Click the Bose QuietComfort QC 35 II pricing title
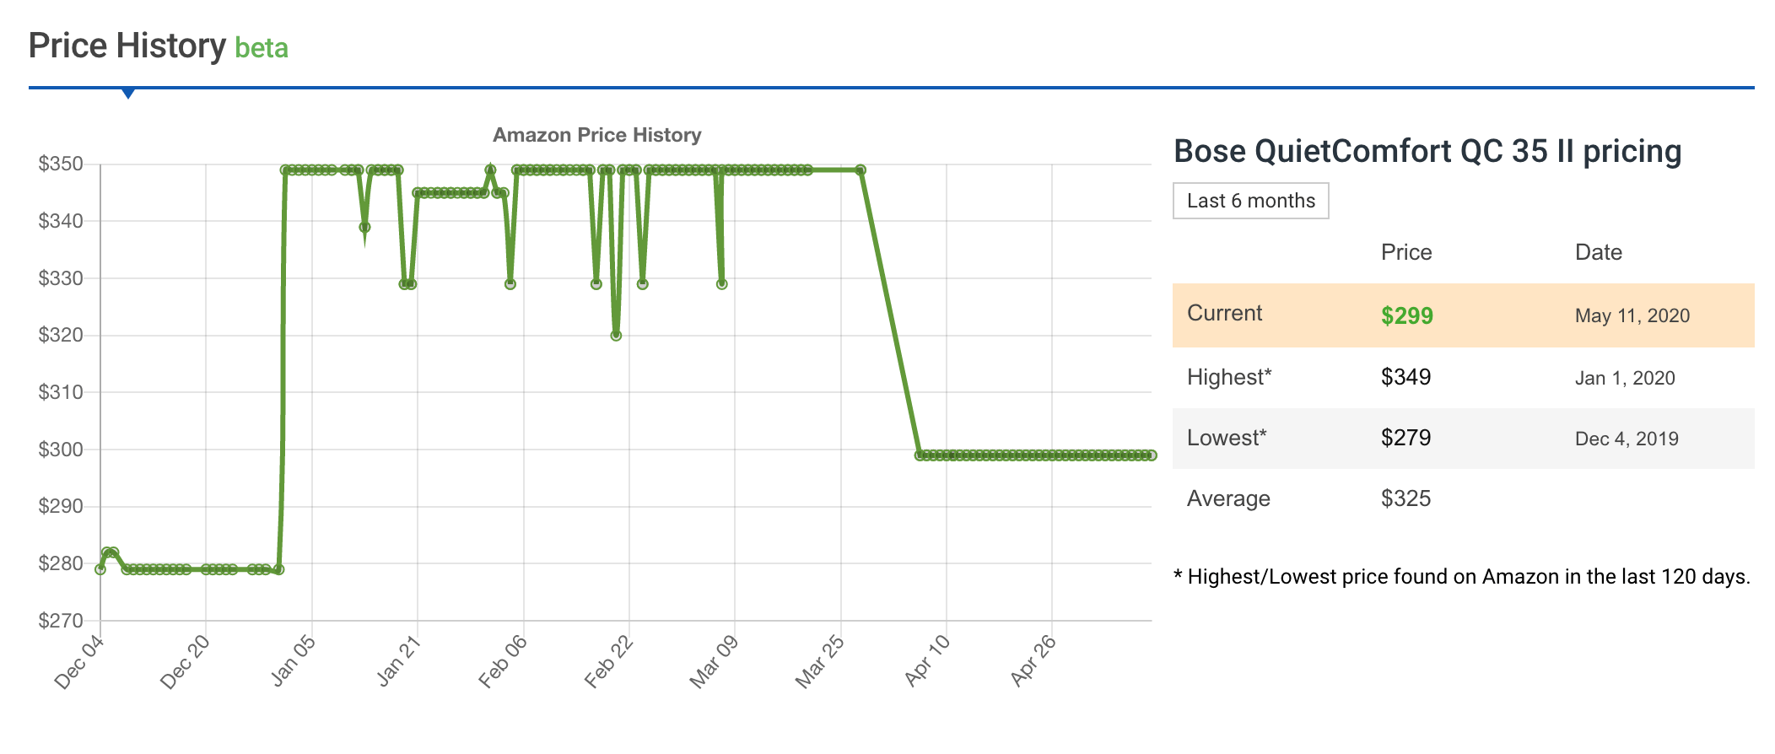 (x=1427, y=152)
